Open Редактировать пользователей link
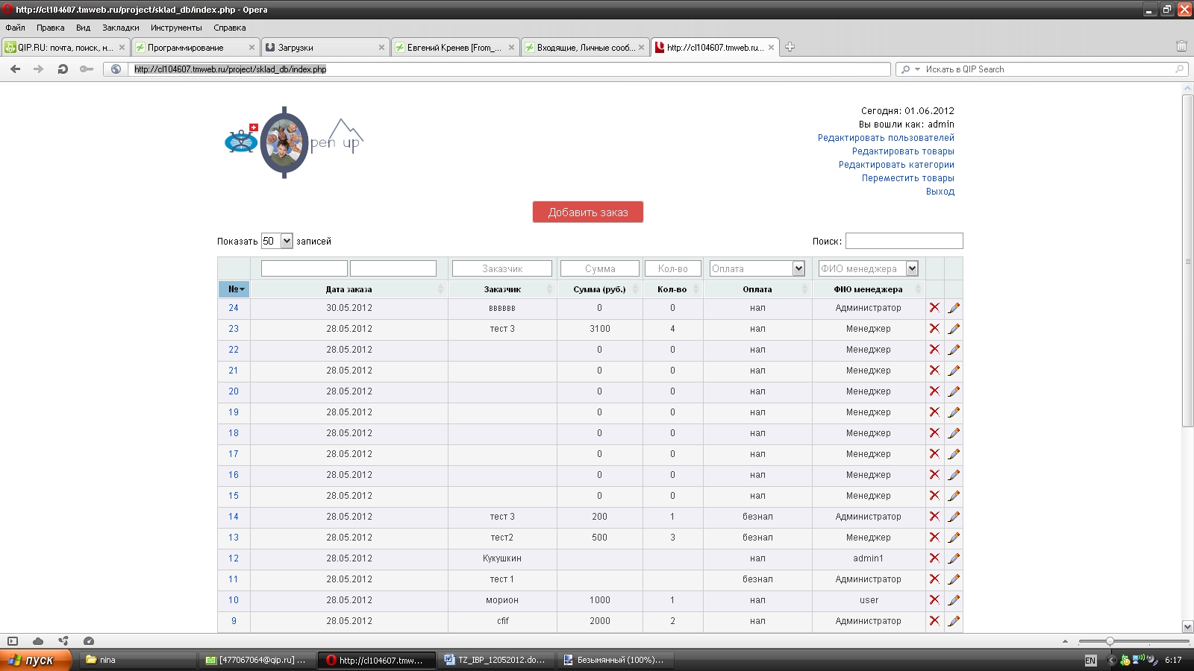 [886, 138]
